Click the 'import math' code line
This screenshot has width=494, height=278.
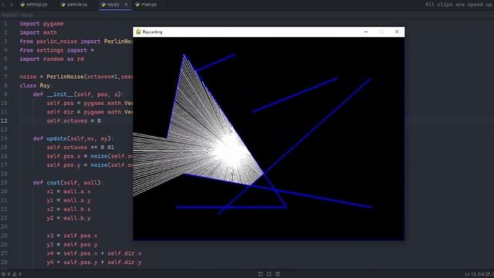pyautogui.click(x=38, y=32)
